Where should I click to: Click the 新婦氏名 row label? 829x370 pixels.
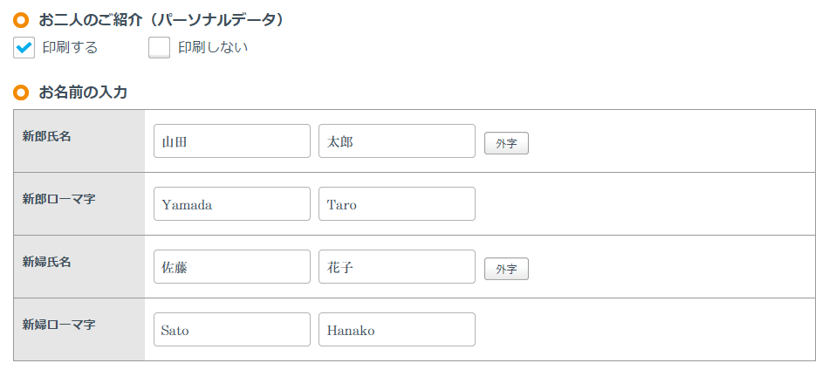(47, 262)
